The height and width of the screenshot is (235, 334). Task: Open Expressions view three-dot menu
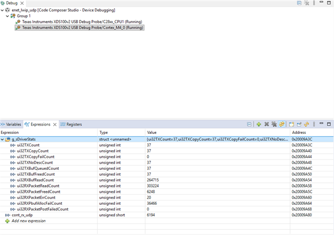(314, 124)
